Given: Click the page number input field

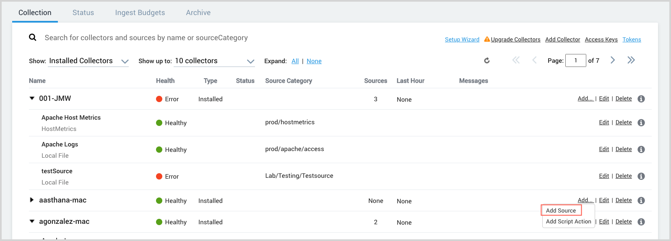Looking at the screenshot, I should point(575,61).
